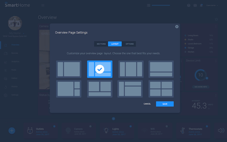Switch to the Sections tab

tap(101, 44)
